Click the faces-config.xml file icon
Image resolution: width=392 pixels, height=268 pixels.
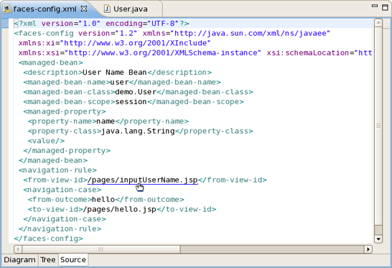tap(7, 9)
